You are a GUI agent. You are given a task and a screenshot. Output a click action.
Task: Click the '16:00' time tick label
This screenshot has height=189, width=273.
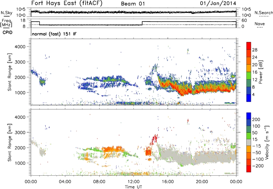168,182
